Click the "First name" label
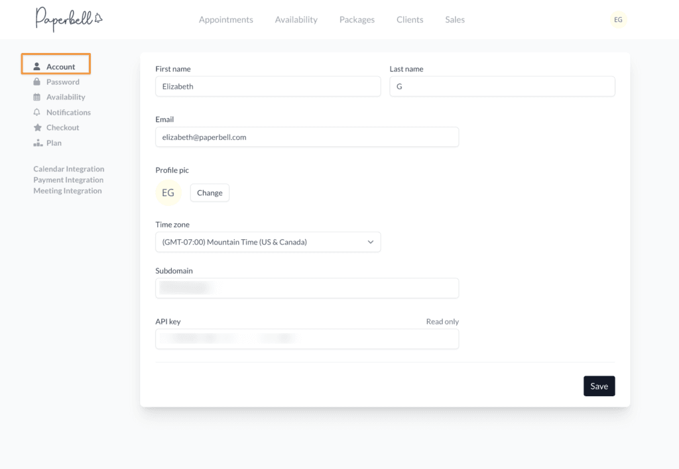The width and height of the screenshot is (679, 469). 173,69
